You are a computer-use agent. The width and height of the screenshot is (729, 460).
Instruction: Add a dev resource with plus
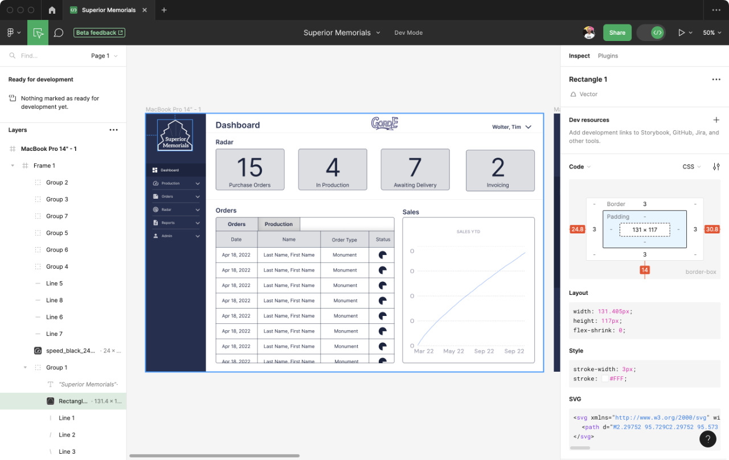click(x=716, y=120)
